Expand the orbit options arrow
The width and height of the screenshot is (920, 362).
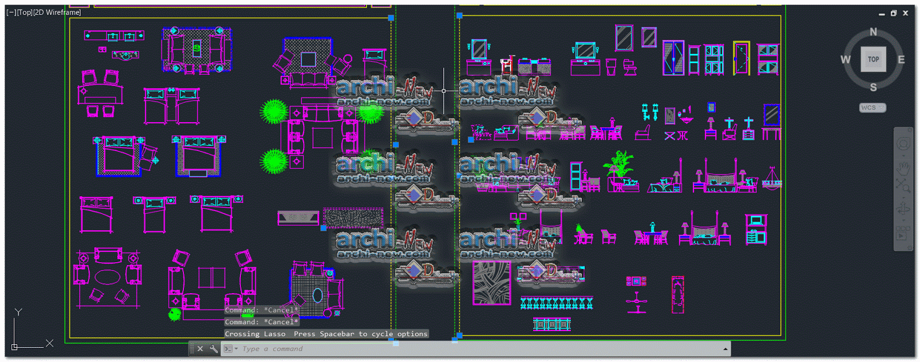(903, 220)
